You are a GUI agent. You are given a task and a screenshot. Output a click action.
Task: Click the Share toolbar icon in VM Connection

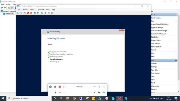tap(52, 13)
